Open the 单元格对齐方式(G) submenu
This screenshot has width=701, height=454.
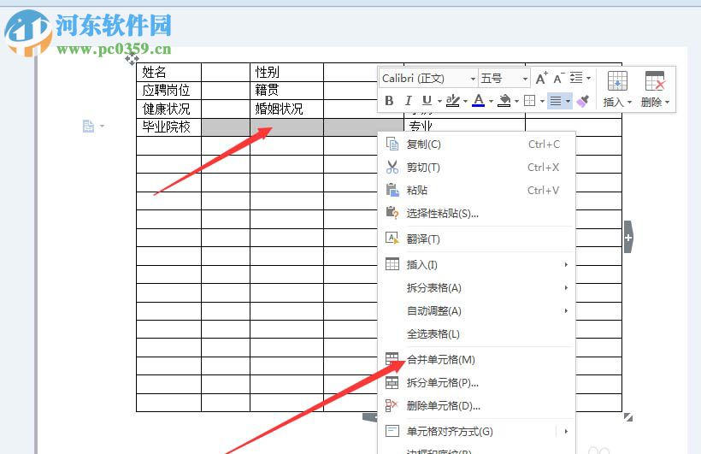point(476,431)
